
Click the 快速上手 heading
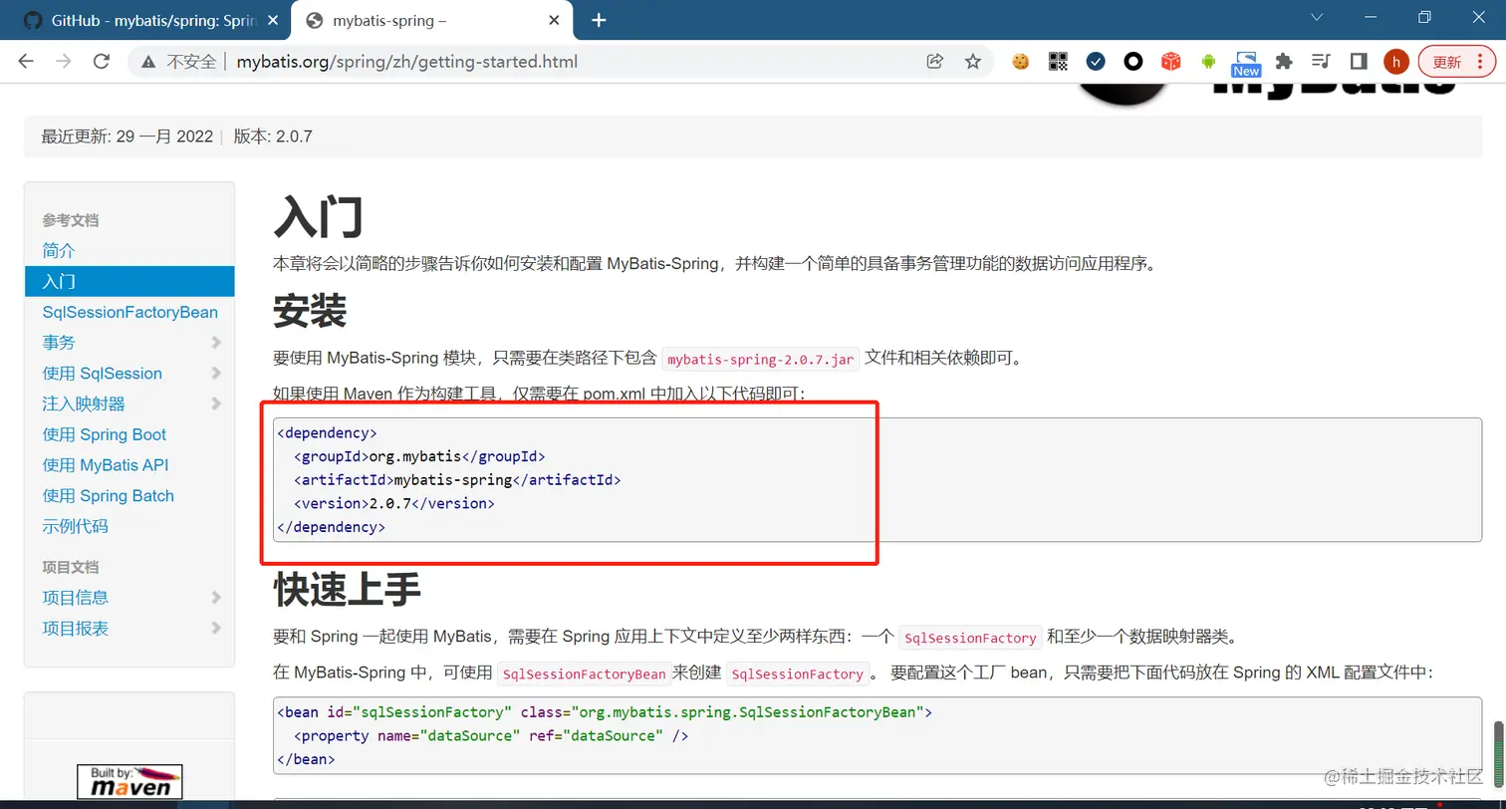348,590
